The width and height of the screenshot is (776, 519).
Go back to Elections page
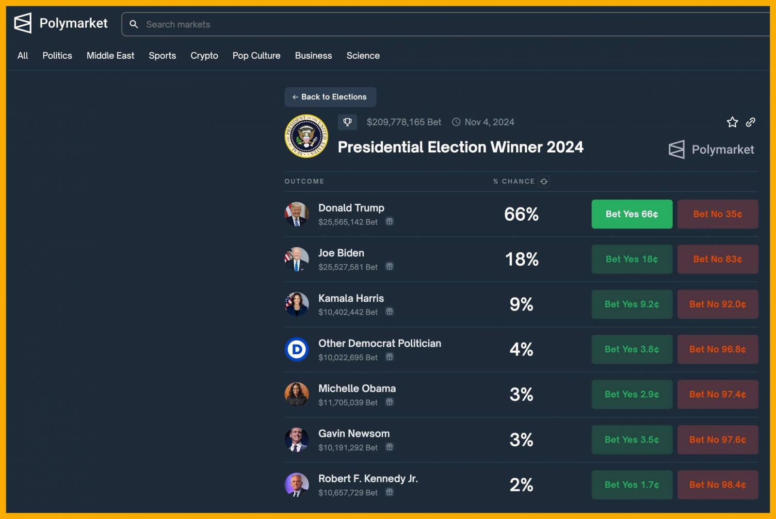pyautogui.click(x=330, y=97)
